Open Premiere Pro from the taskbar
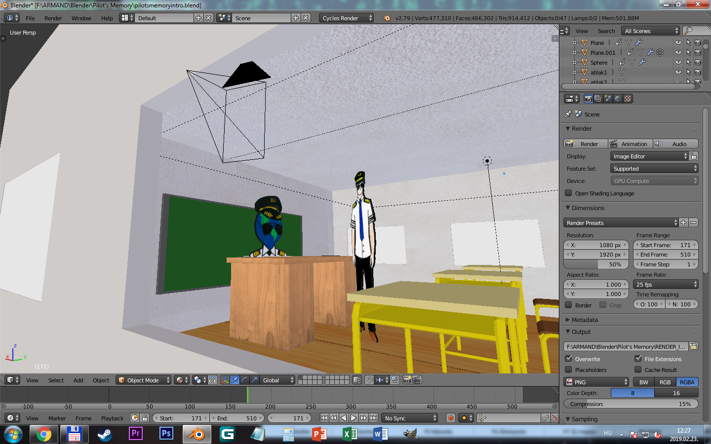 pyautogui.click(x=136, y=434)
